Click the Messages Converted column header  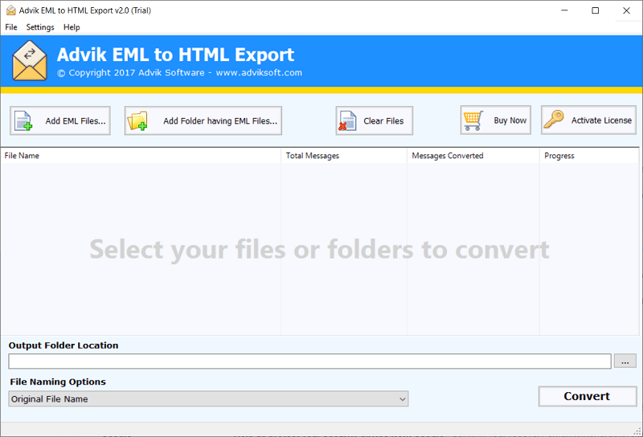pos(473,156)
